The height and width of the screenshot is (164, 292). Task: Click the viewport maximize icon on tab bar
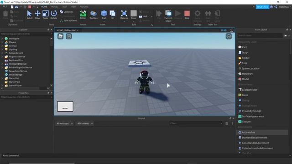231,30
